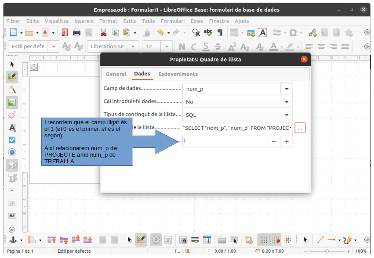
Task: Expand the Cal introduir-hi dades dropdown
Action: click(287, 102)
